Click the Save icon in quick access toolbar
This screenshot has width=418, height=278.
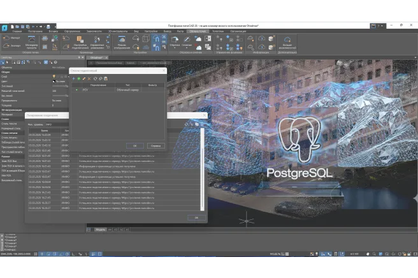pyautogui.click(x=23, y=27)
